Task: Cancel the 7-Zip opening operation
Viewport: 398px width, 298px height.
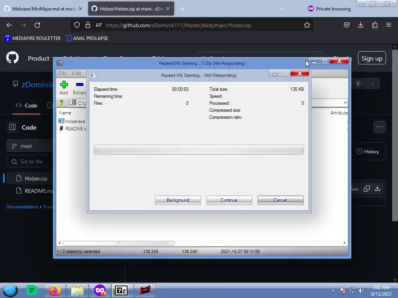Action: click(x=280, y=200)
